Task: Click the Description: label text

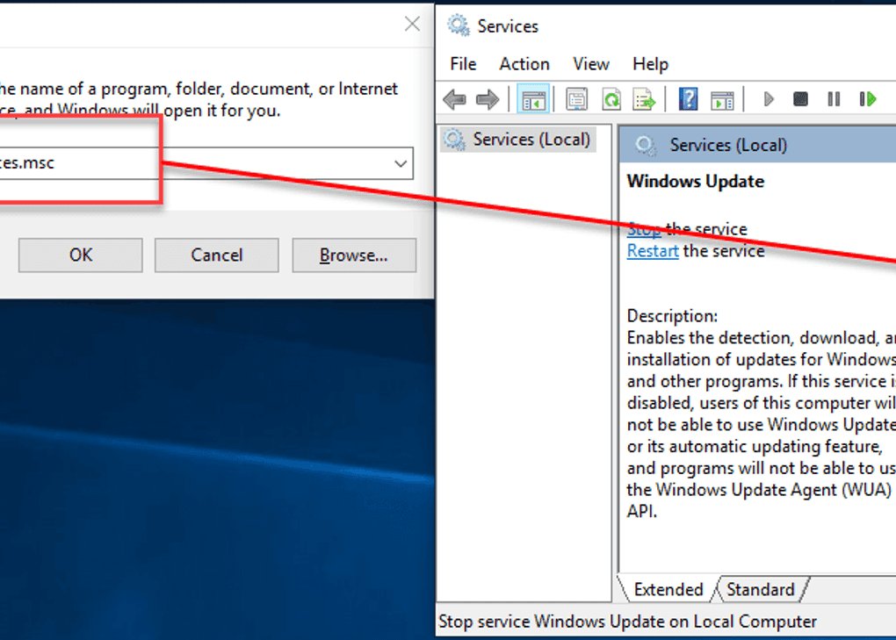Action: click(672, 316)
